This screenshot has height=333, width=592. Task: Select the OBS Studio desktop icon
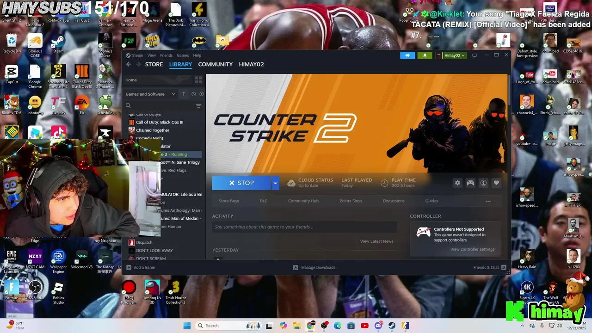(35, 290)
